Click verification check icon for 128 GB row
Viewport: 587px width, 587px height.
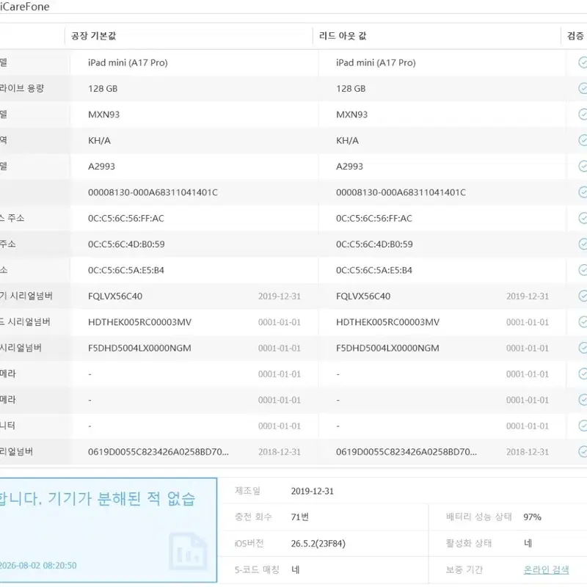click(x=583, y=88)
